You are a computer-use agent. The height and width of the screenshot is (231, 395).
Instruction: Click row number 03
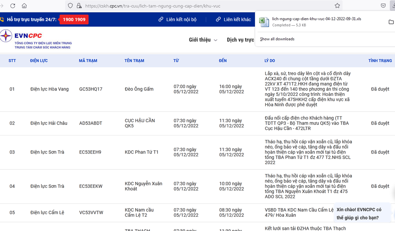pyautogui.click(x=12, y=152)
